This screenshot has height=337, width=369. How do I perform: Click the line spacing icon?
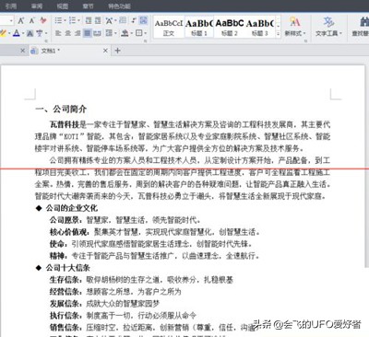point(109,33)
